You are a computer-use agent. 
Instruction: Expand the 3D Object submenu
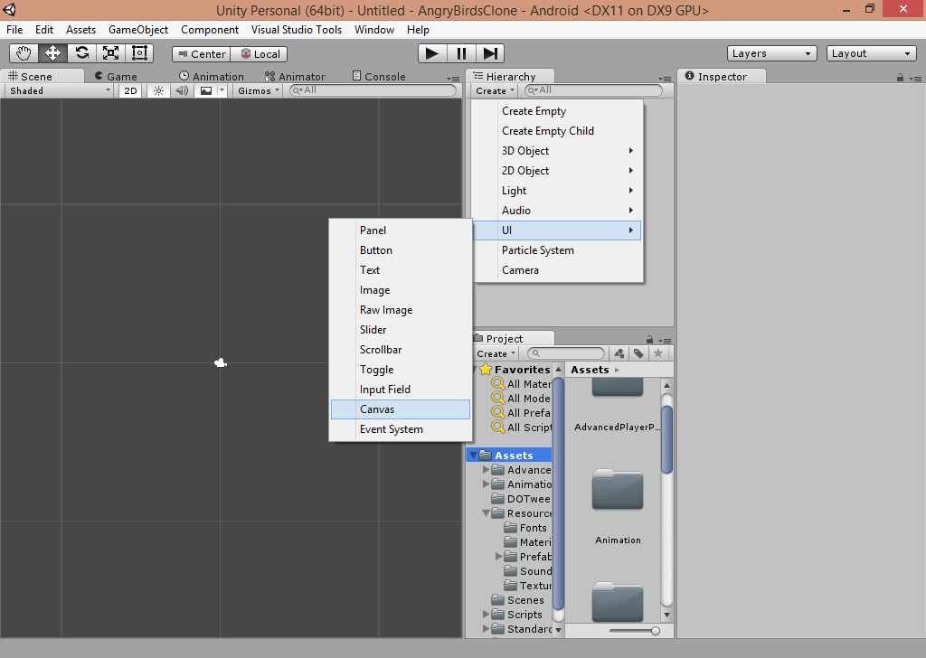(x=557, y=151)
